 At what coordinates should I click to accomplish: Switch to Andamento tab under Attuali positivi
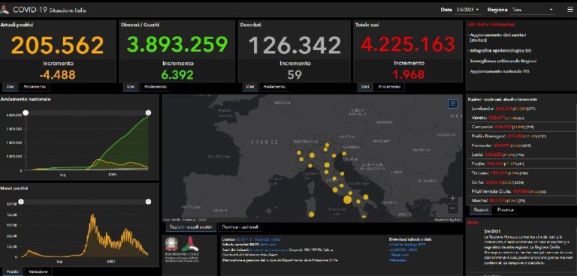click(35, 87)
